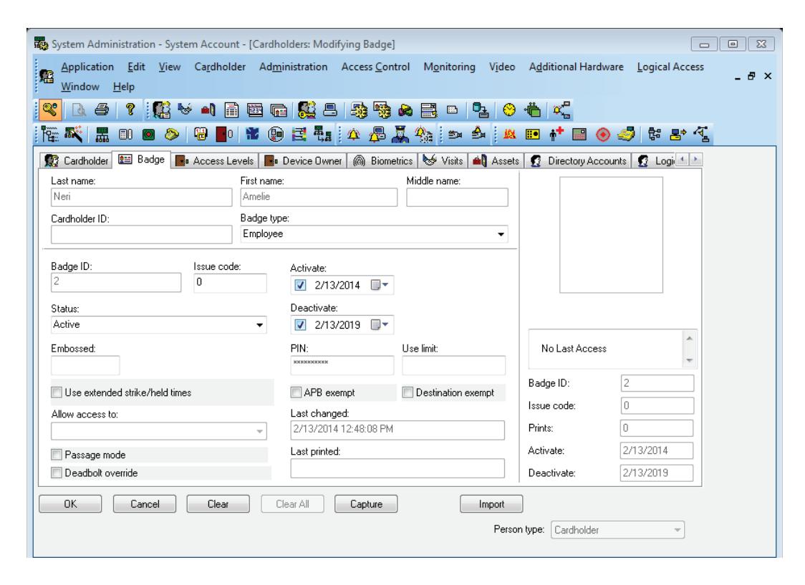Click the guard officer toolbar icon
This screenshot has height=585, width=805.
point(400,135)
